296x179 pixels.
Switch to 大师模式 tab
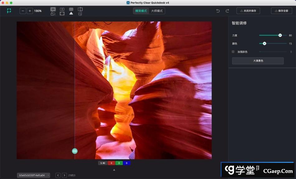[157, 11]
